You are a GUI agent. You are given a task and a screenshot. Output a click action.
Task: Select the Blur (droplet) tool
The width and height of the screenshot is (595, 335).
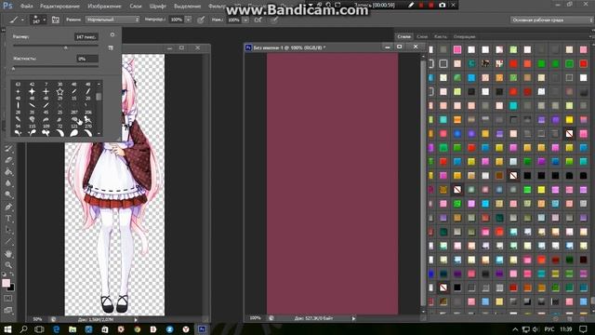pos(8,183)
